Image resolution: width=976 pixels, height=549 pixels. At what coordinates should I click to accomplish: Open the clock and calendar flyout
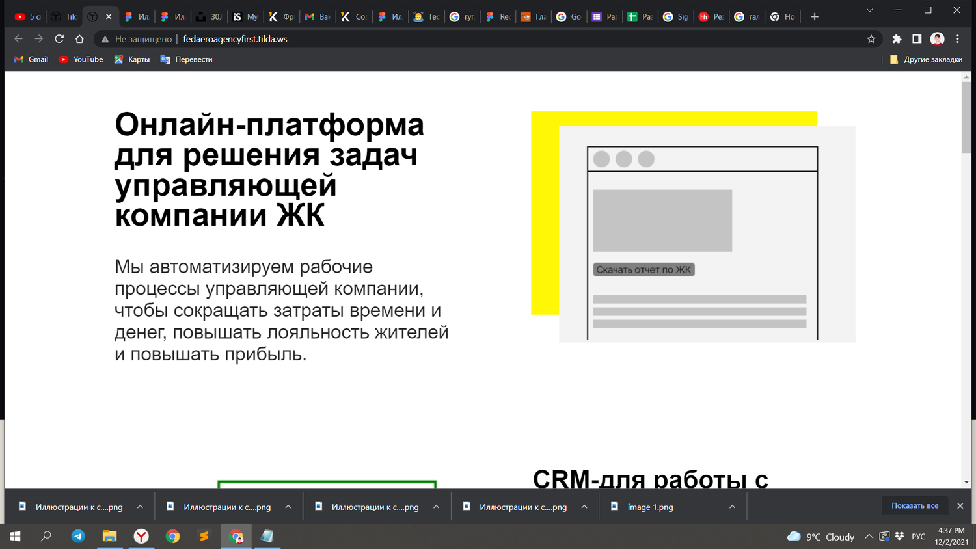point(951,537)
